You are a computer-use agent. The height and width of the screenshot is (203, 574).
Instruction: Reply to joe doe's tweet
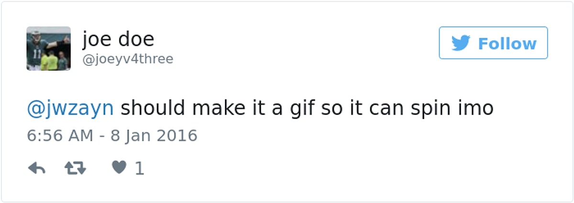tap(37, 168)
